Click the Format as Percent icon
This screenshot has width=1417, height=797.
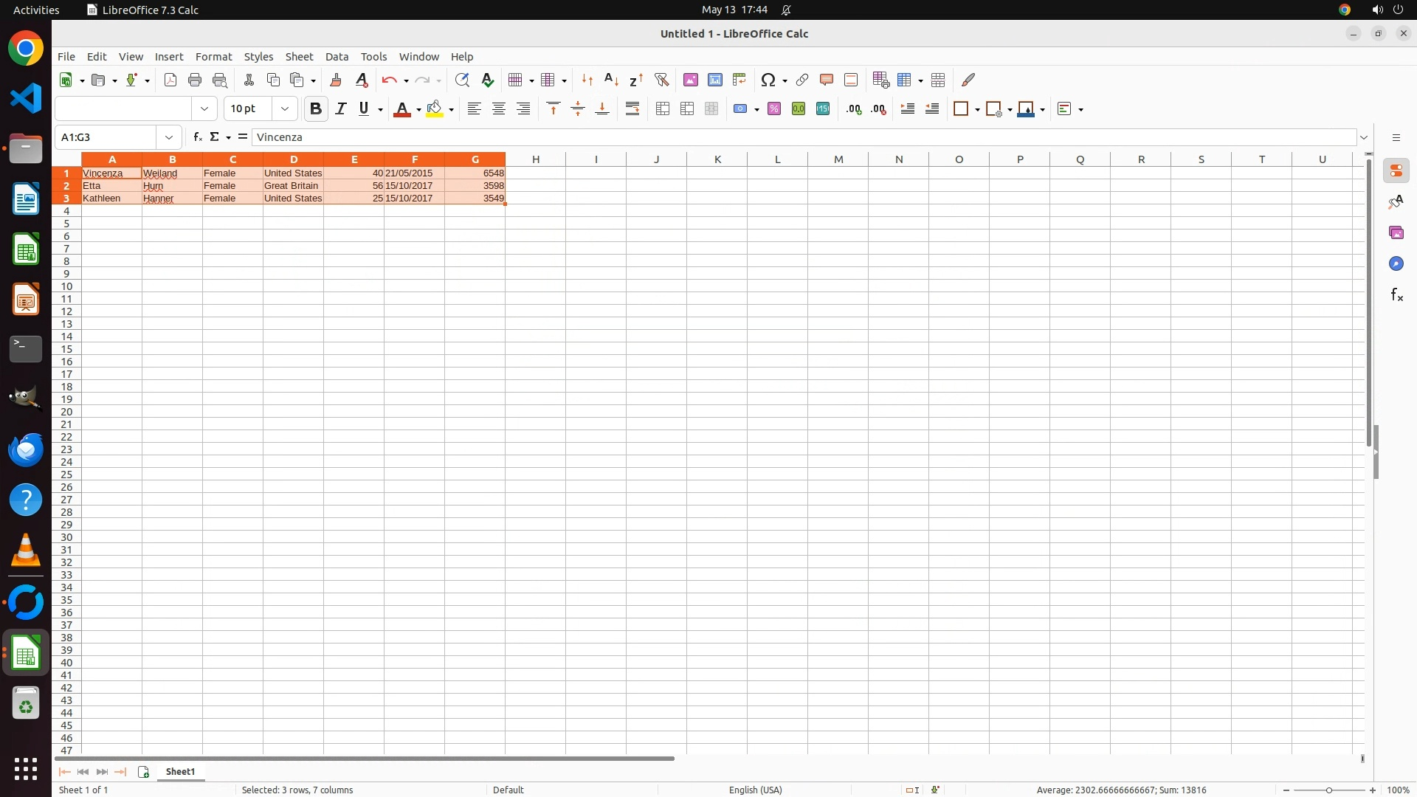[x=774, y=108]
